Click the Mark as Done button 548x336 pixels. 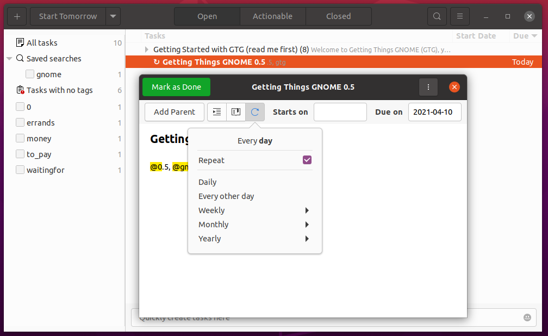coord(176,87)
